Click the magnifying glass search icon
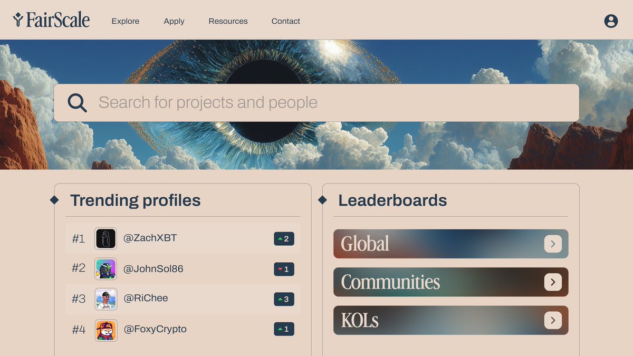 click(77, 102)
